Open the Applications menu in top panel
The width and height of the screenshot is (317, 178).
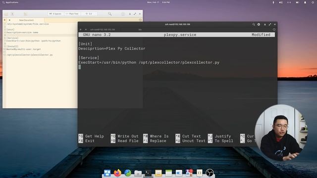click(x=10, y=2)
